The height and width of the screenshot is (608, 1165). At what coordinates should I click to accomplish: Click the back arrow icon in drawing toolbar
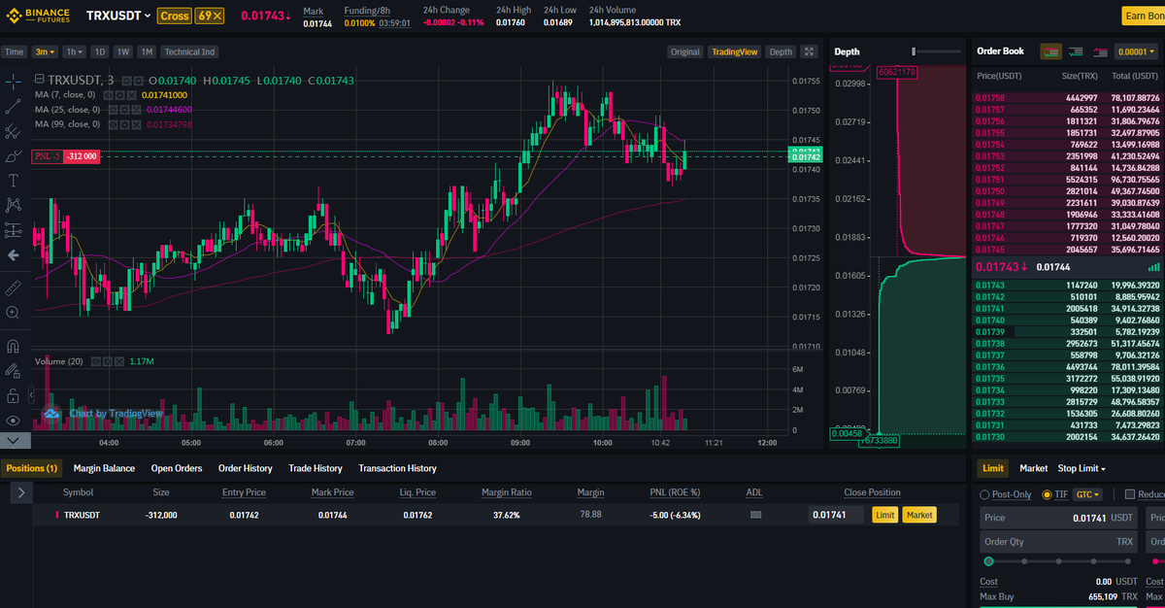[x=13, y=255]
